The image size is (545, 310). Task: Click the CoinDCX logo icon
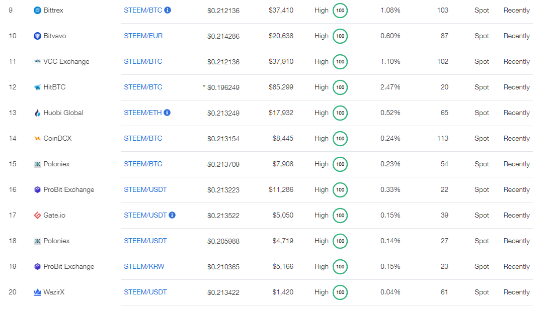(x=37, y=139)
